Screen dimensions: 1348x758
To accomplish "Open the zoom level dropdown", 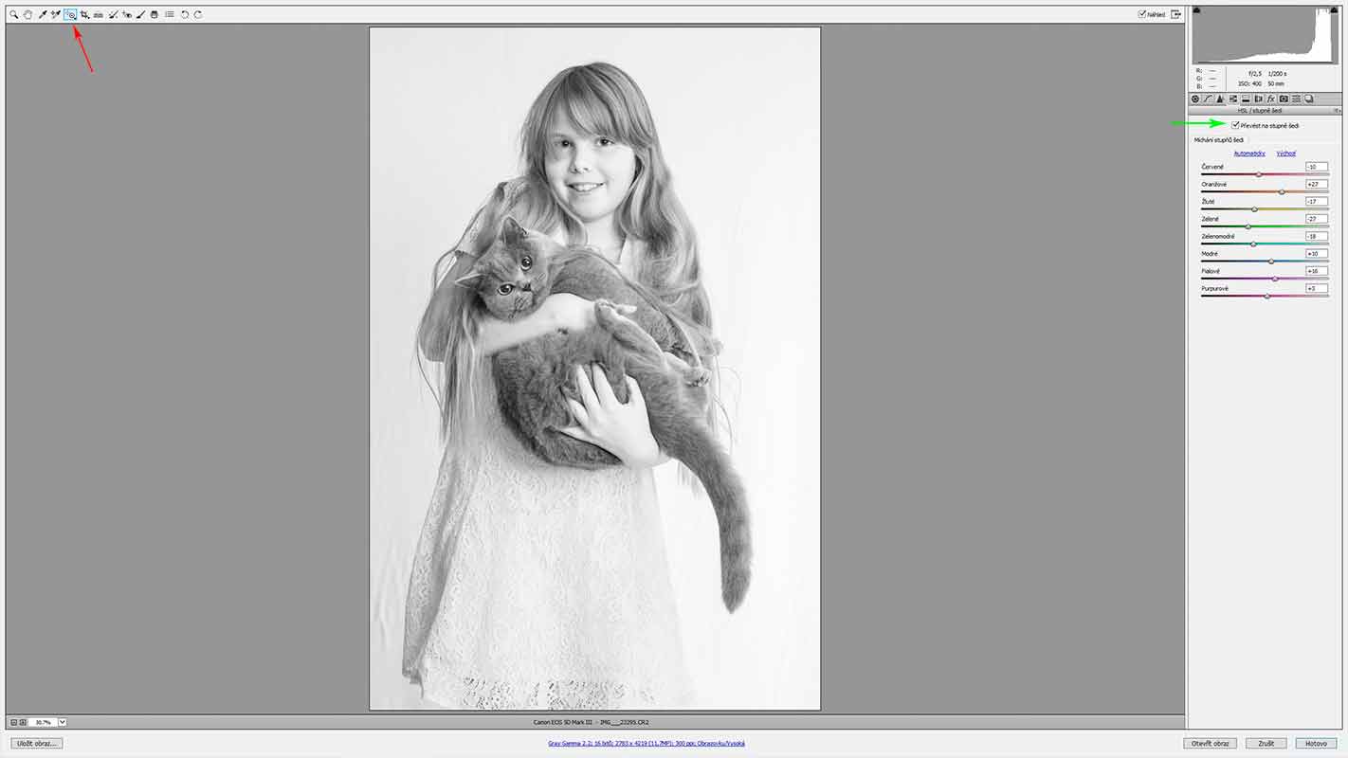I will coord(63,722).
